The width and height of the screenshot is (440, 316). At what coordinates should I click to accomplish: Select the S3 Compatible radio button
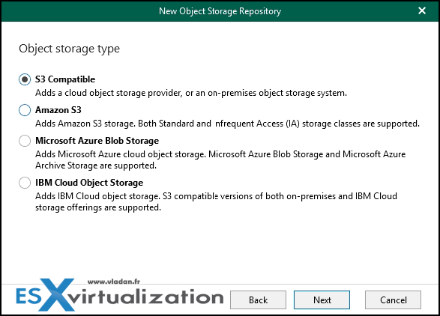click(25, 79)
